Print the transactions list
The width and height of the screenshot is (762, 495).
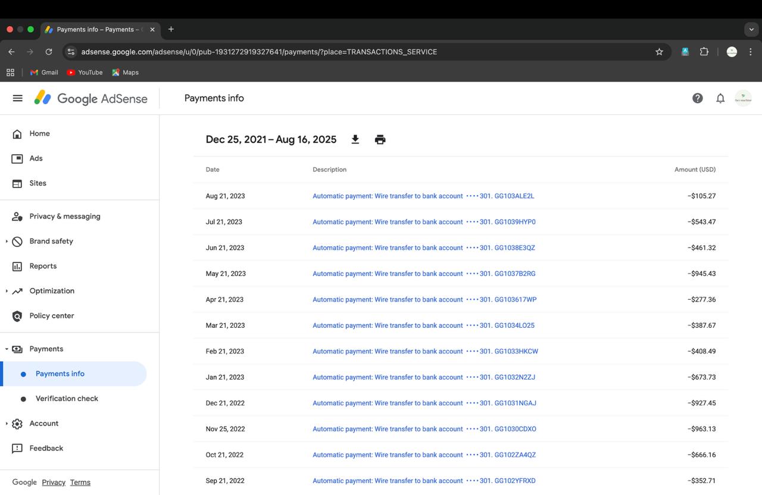click(380, 139)
